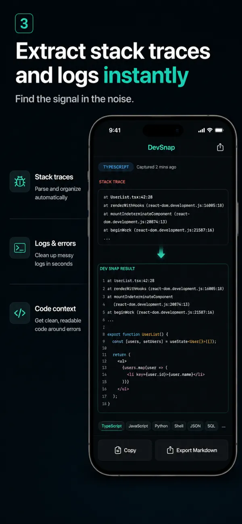242x524 pixels.
Task: Tap the Copy button
Action: [125, 450]
